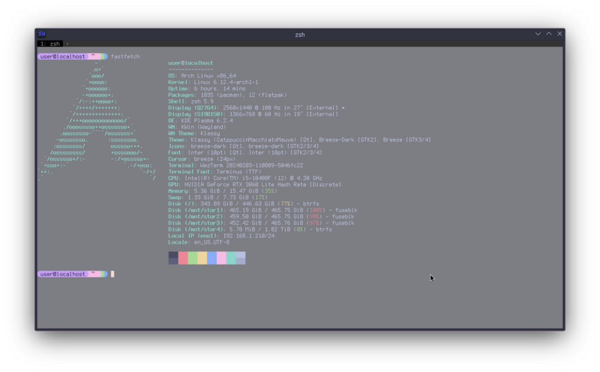Click the "zsh" window title text
This screenshot has height=372, width=600.
tap(300, 34)
